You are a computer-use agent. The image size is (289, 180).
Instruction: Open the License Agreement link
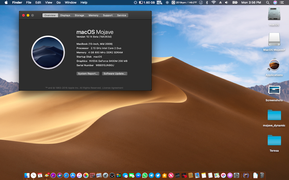pyautogui.click(x=113, y=88)
